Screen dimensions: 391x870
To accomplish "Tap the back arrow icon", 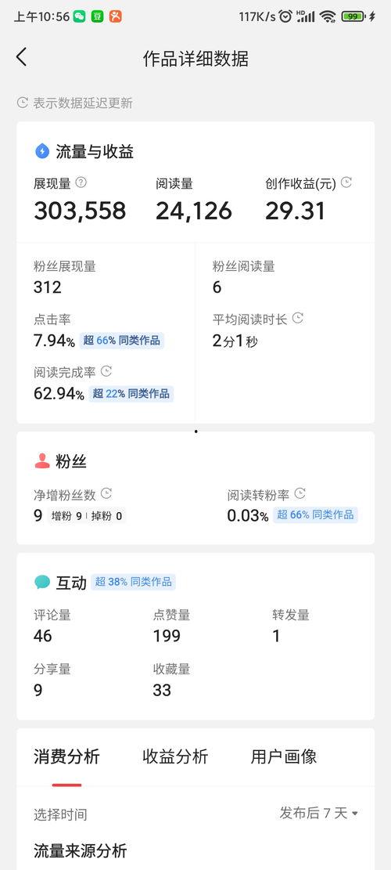I will (21, 57).
